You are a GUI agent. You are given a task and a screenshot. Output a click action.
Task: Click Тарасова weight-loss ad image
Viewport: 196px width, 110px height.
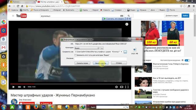pos(162,33)
